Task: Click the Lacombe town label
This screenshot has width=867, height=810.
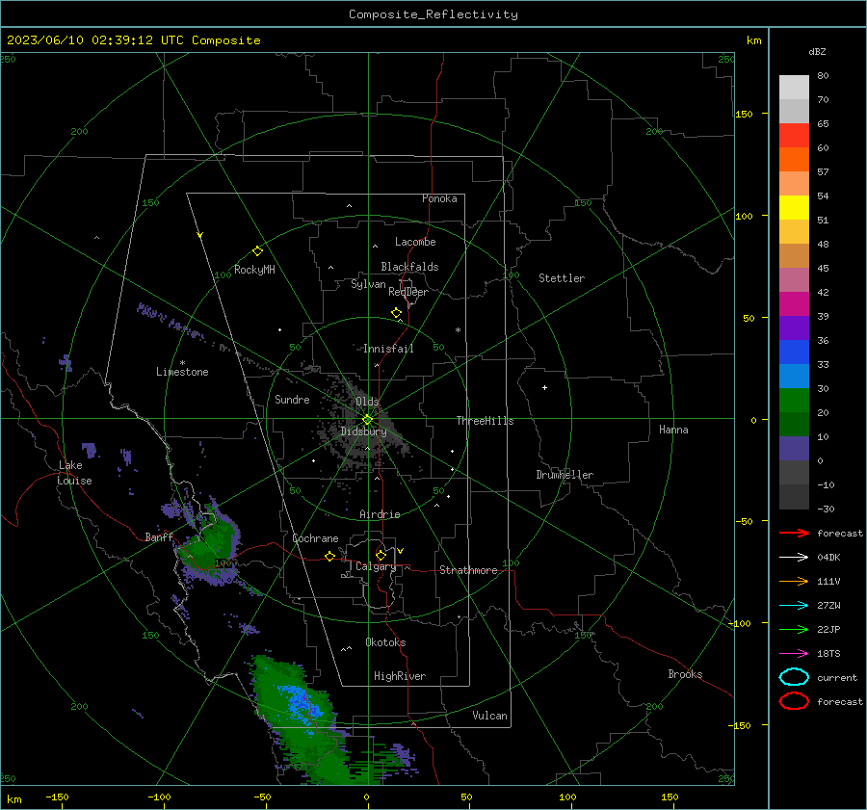Action: tap(415, 242)
